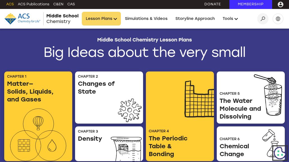289x162 pixels.
Task: Click the cookie preferences icon
Action: tap(280, 153)
